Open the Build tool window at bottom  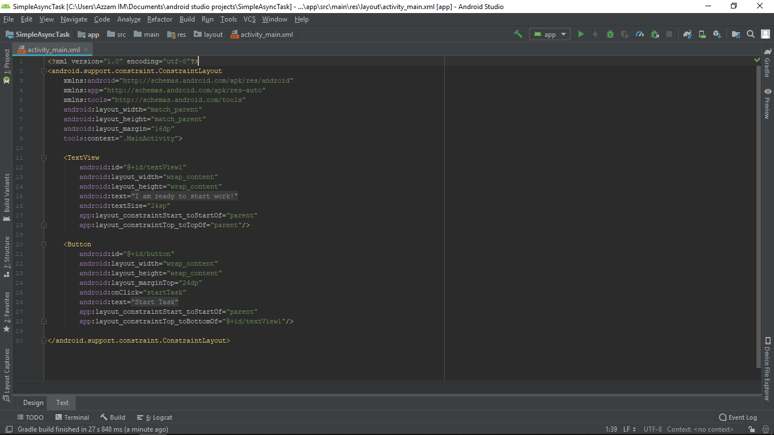coord(113,417)
